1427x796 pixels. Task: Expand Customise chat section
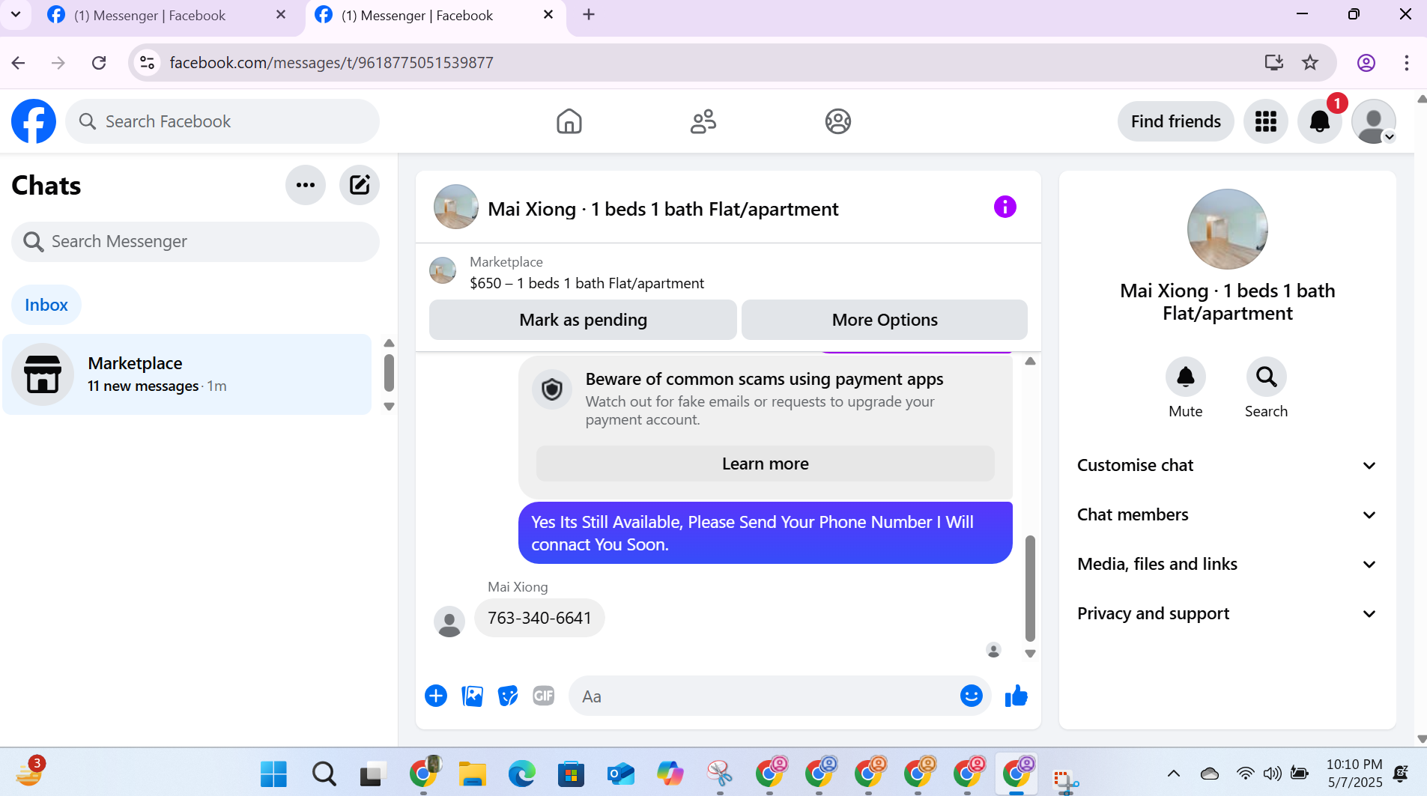point(1226,465)
